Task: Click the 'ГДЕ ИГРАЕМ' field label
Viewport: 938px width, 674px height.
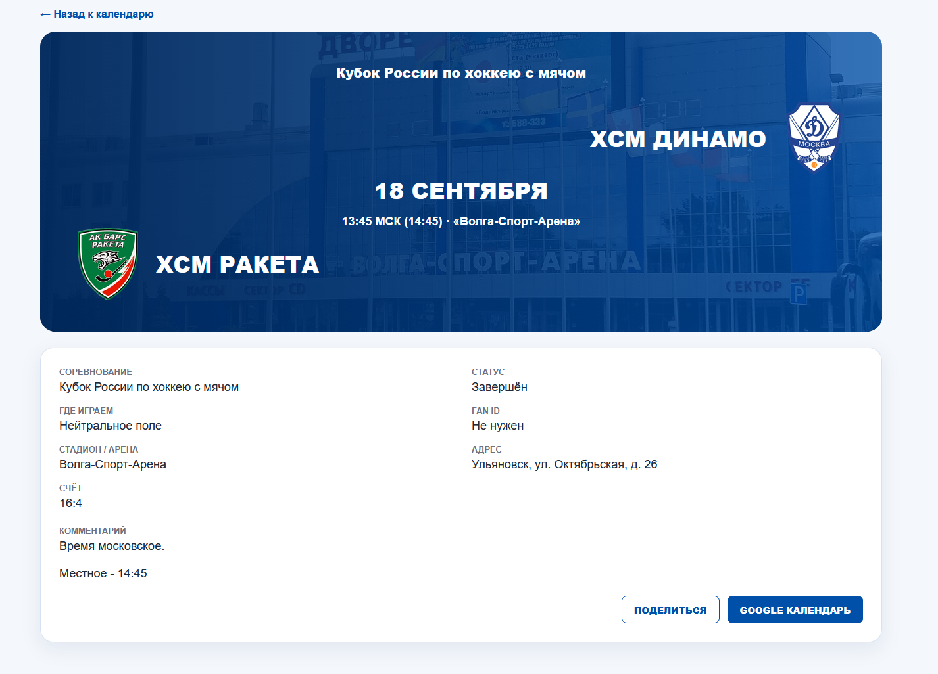Action: (86, 411)
